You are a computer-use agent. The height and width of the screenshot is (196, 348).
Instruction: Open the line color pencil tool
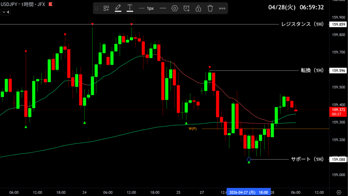pos(118,8)
